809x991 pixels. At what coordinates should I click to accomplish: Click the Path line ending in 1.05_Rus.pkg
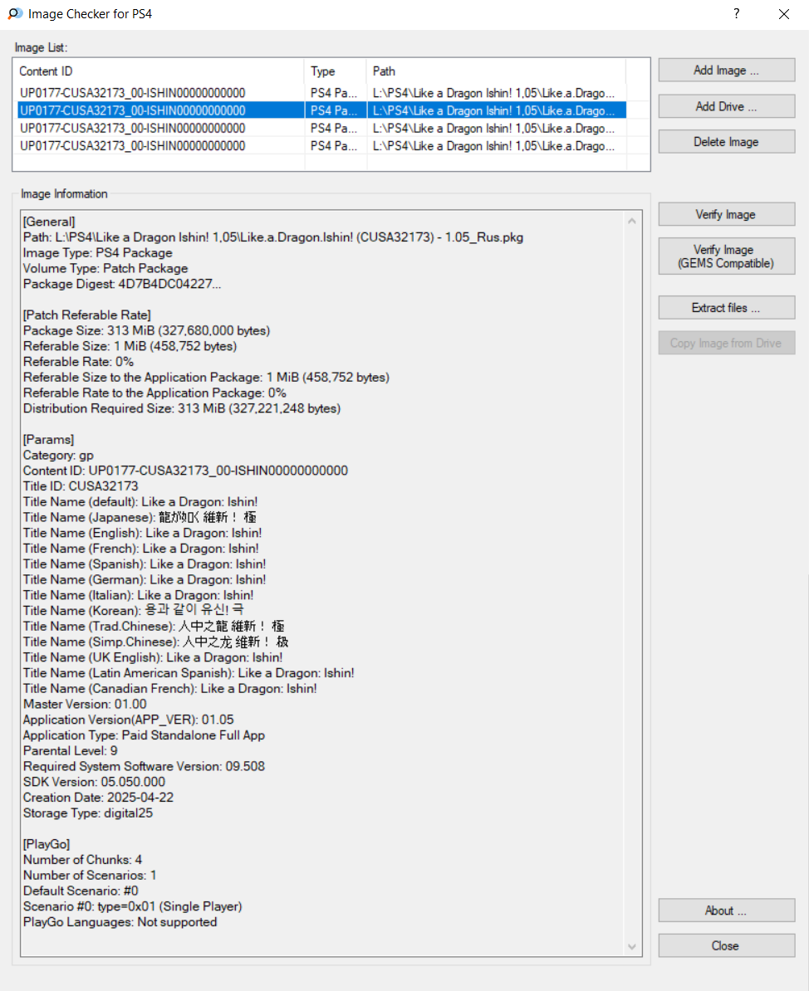tap(273, 237)
